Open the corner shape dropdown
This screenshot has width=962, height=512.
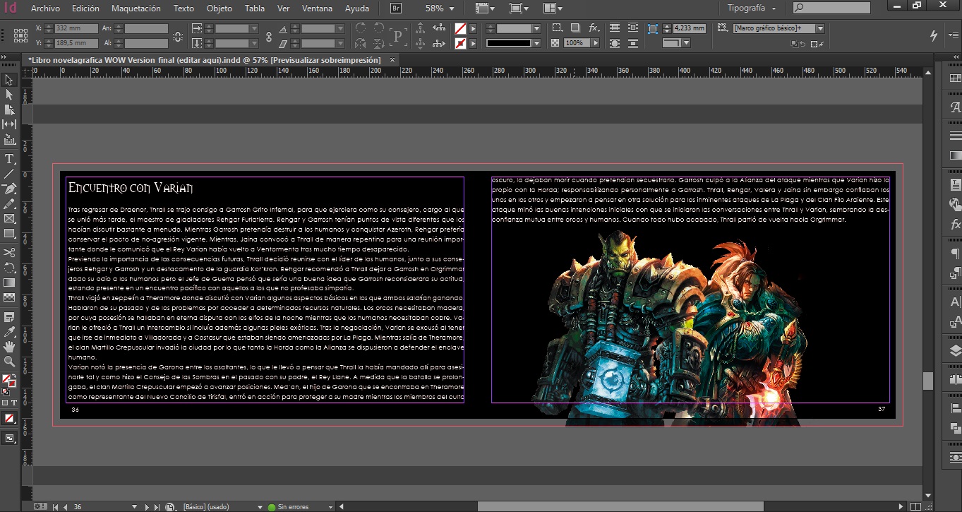click(x=686, y=43)
